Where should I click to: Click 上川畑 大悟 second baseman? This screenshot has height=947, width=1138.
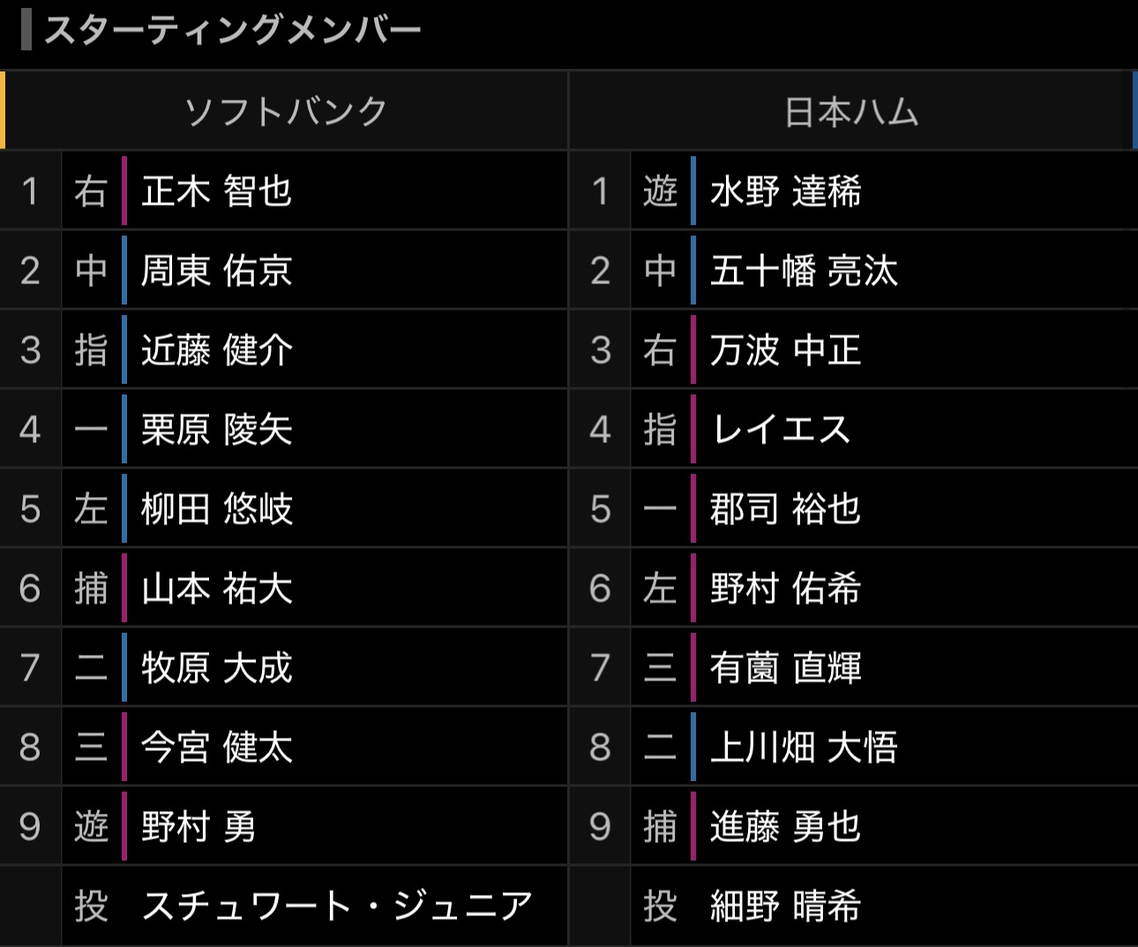805,748
